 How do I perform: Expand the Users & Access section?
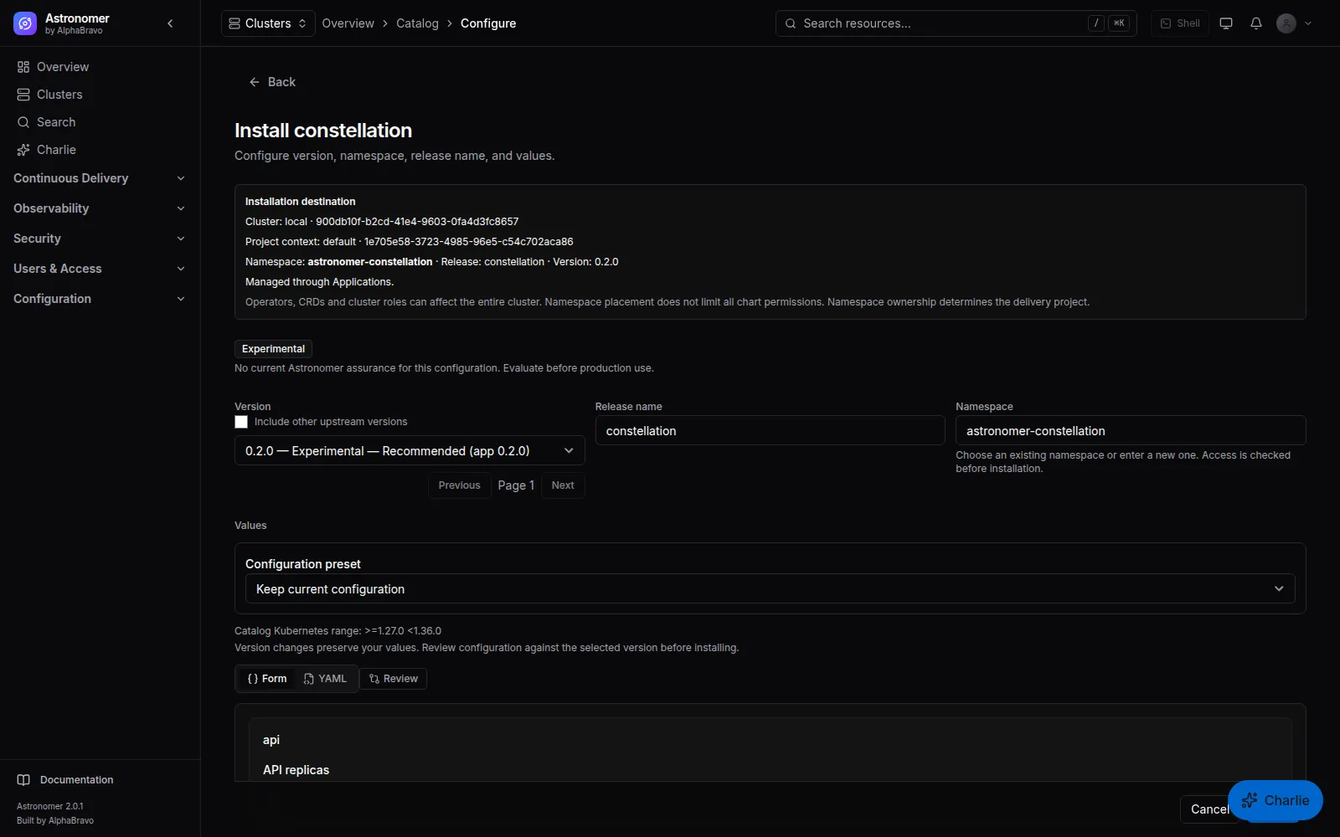(x=100, y=269)
